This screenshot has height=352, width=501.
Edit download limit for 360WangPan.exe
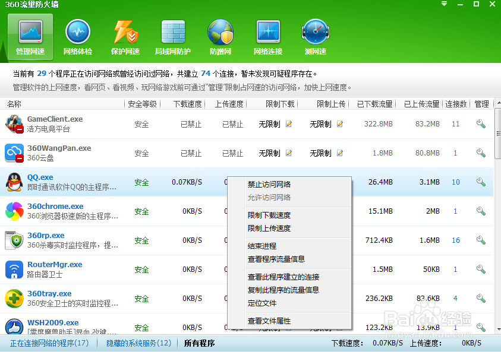coord(289,153)
